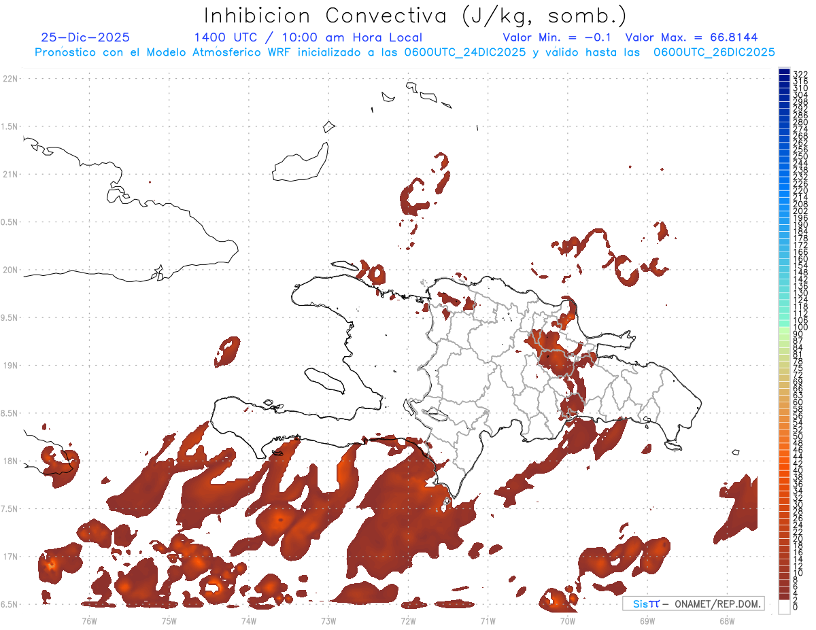Click the latitude label "17N"
816x630 pixels.
(x=11, y=557)
